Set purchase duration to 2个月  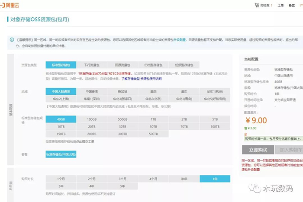pyautogui.click(x=92, y=179)
